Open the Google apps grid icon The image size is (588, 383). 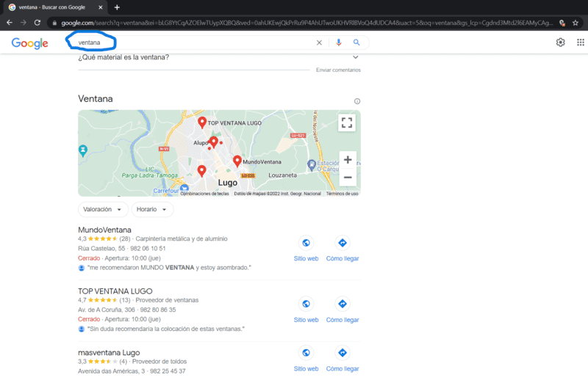pos(581,43)
